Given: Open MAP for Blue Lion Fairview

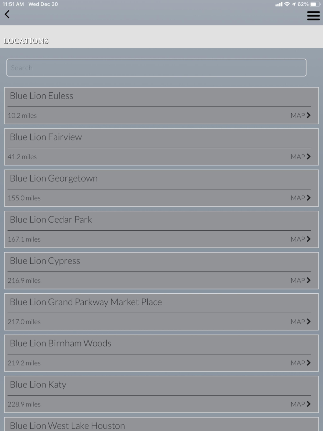Looking at the screenshot, I should point(300,157).
